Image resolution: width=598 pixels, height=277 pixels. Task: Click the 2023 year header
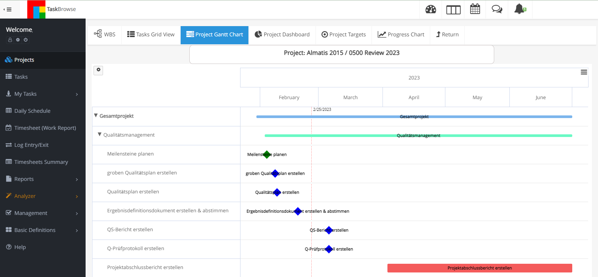coord(414,78)
